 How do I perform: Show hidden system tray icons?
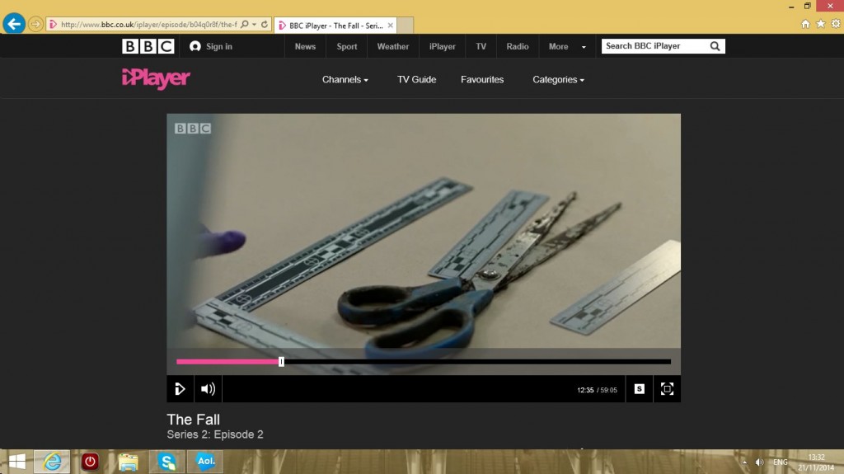tap(744, 462)
